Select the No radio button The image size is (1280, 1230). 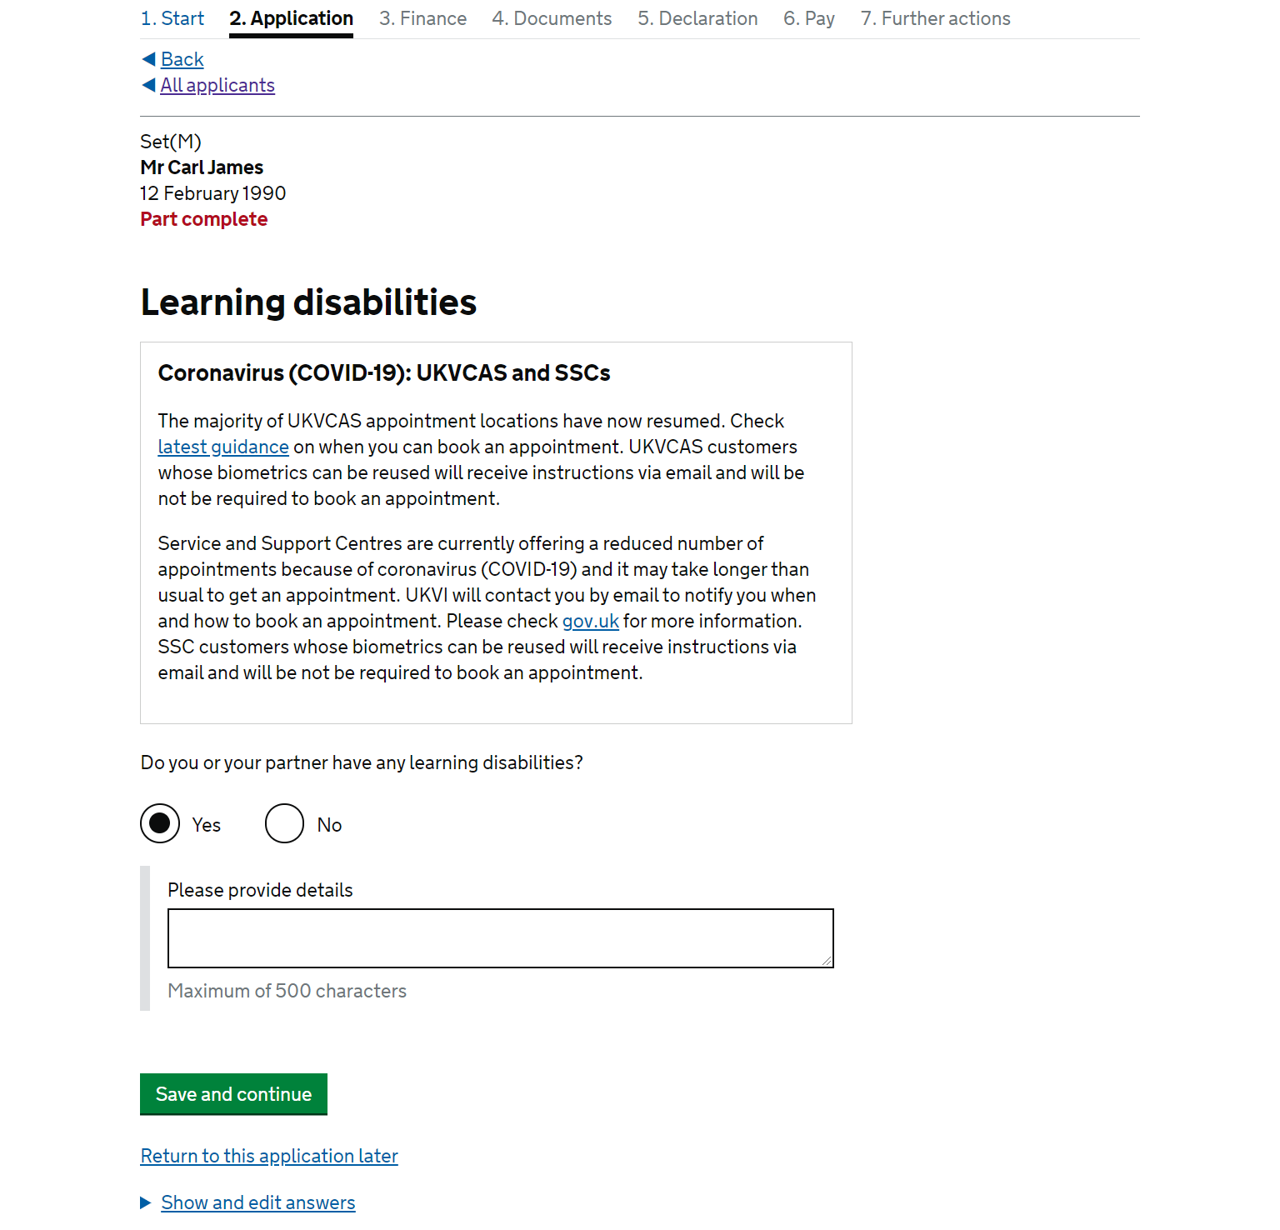click(284, 823)
